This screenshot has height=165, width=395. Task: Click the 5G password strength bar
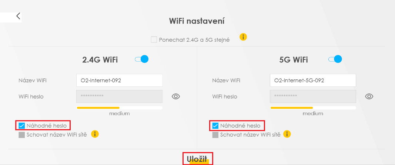[x=313, y=108]
